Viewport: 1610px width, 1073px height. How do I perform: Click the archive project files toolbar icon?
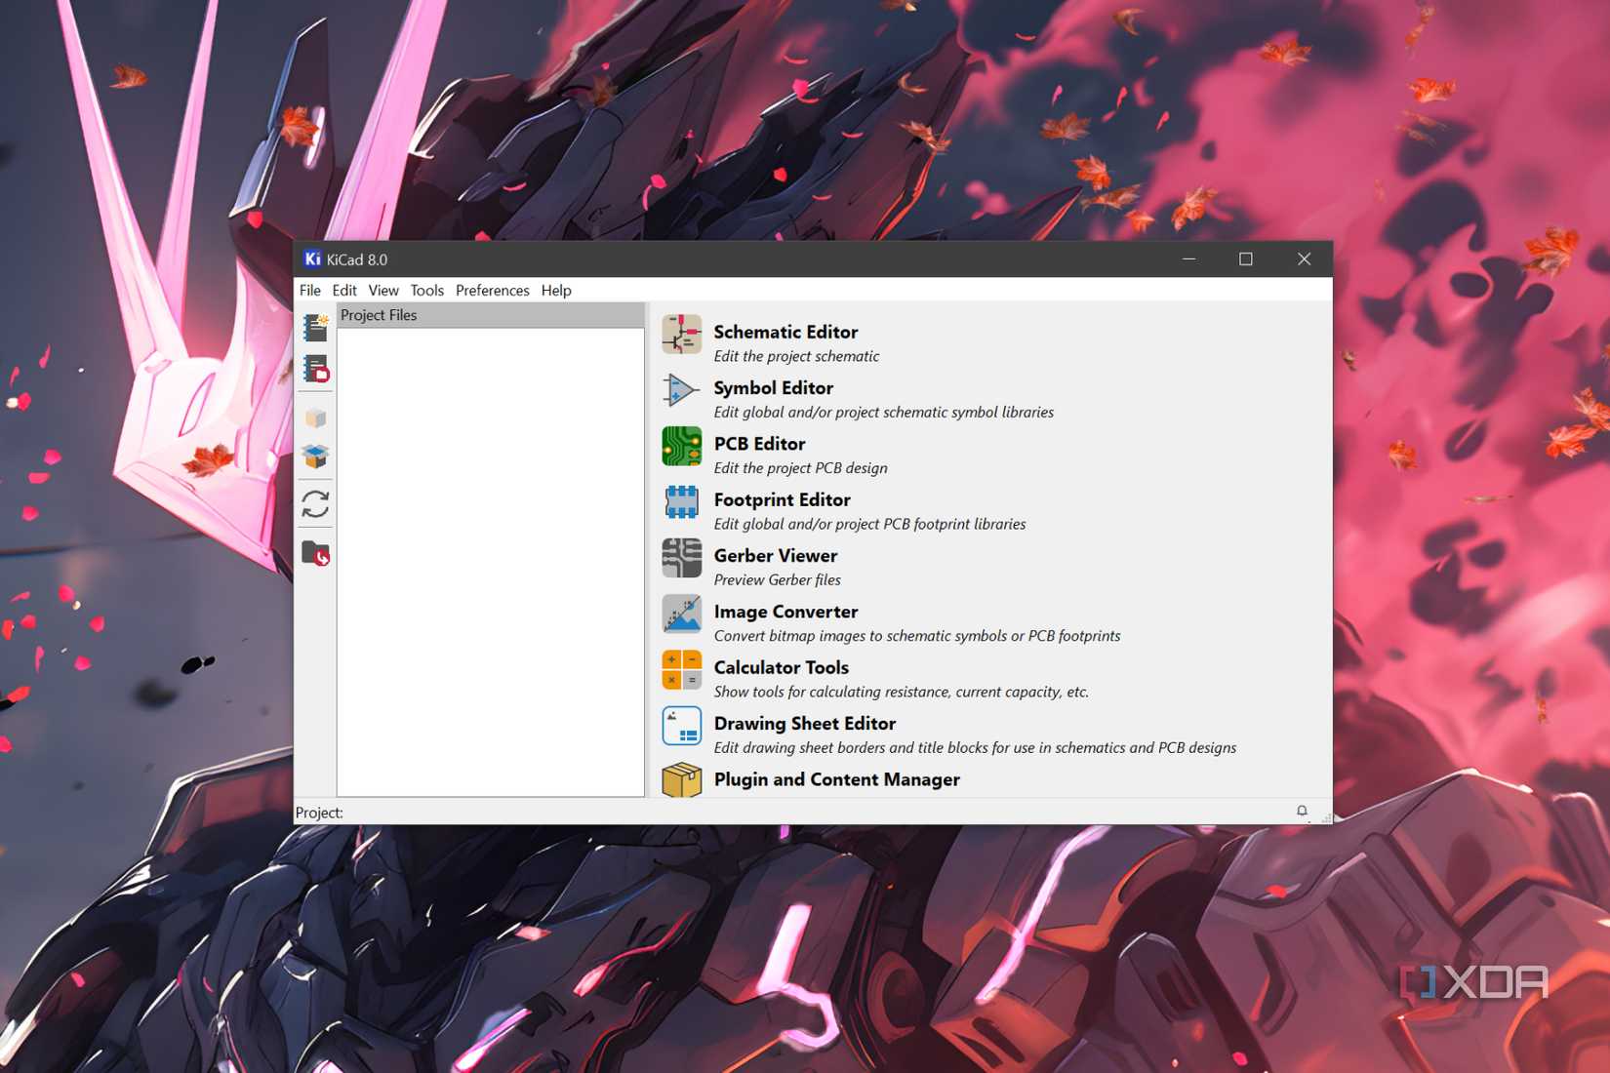(x=315, y=417)
